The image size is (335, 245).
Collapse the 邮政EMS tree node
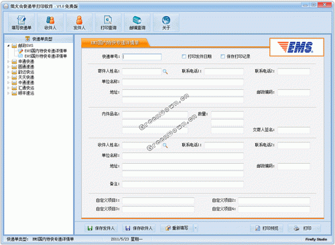point(9,46)
